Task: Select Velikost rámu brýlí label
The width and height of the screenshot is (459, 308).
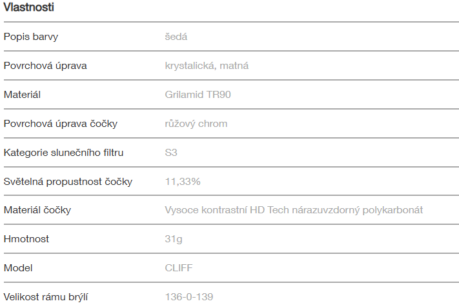Action: pos(46,297)
